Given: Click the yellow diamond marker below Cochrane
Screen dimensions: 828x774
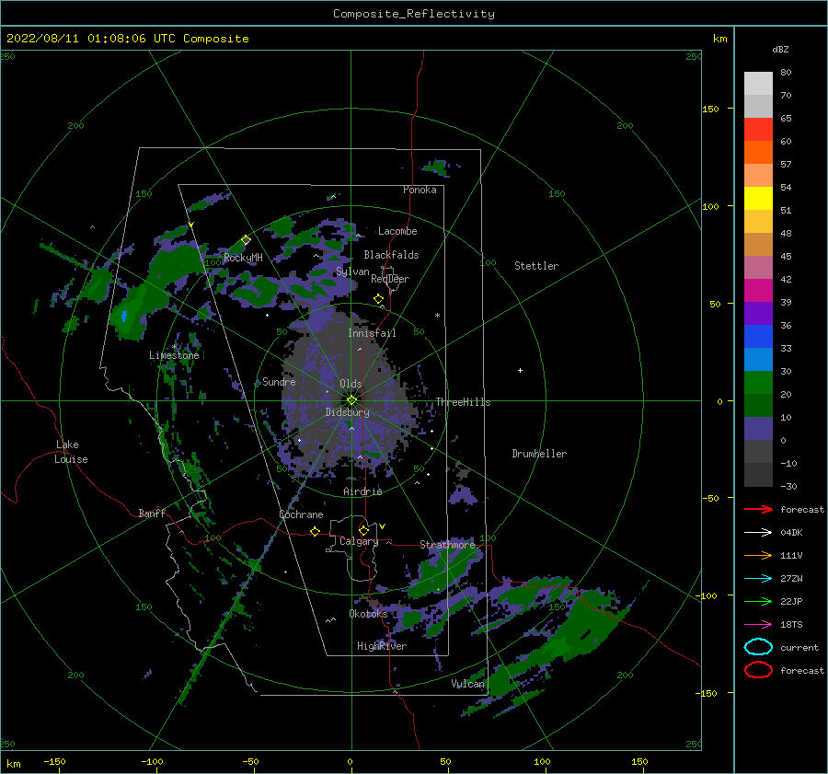Looking at the screenshot, I should (315, 532).
